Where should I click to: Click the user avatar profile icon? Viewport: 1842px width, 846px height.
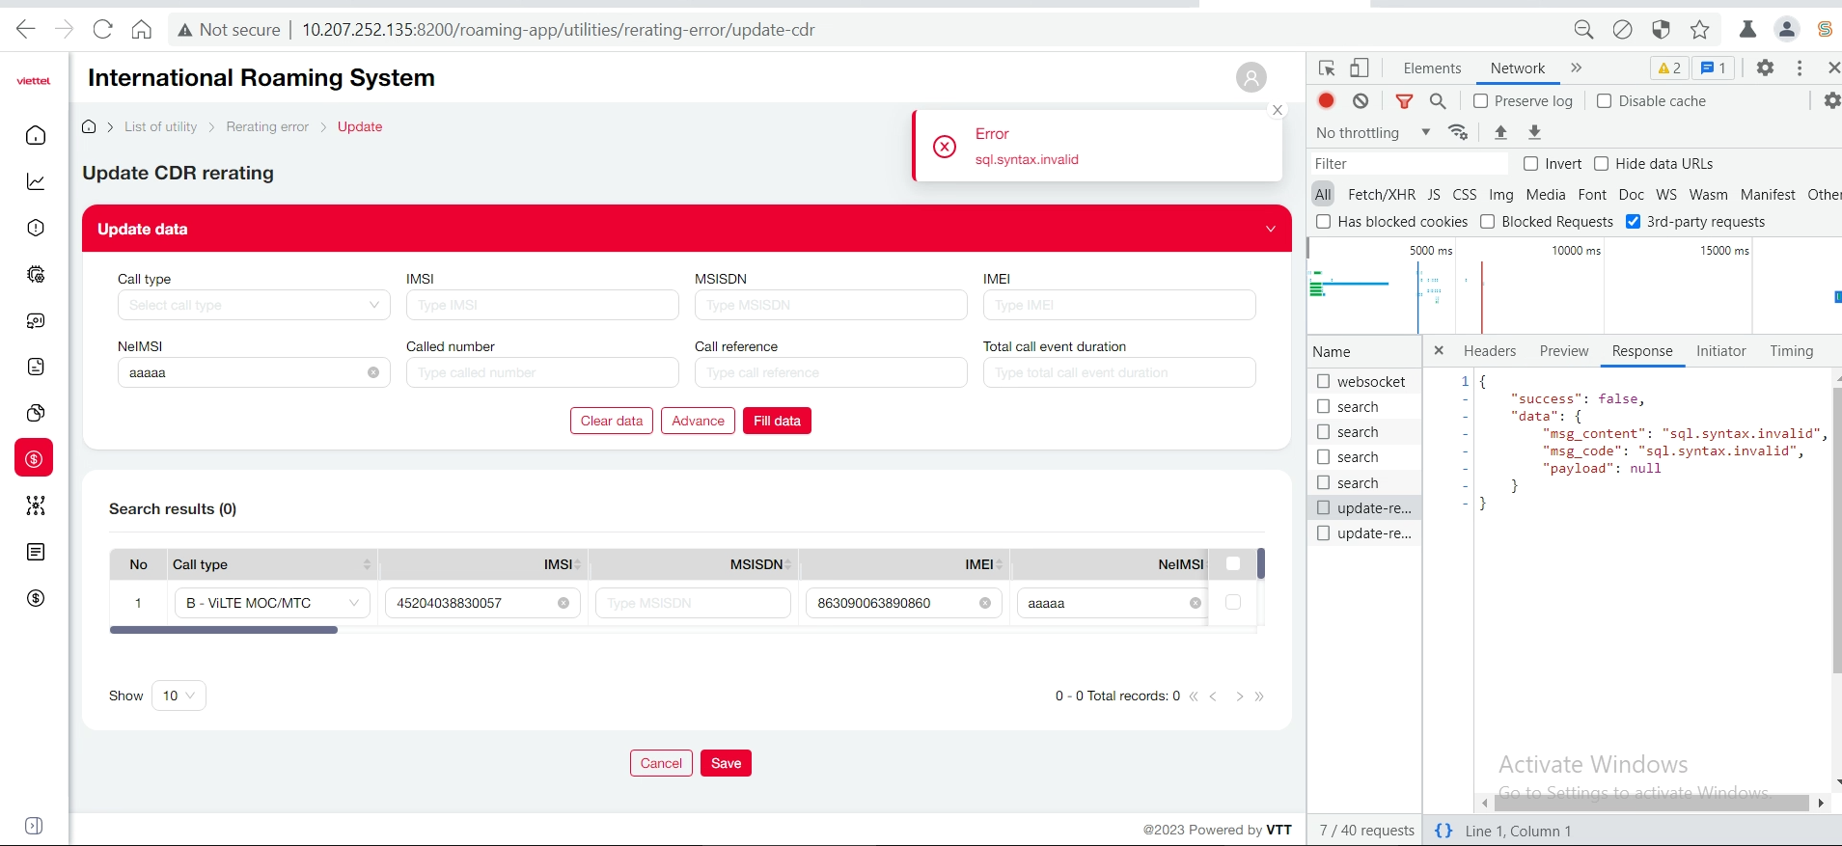point(1251,77)
